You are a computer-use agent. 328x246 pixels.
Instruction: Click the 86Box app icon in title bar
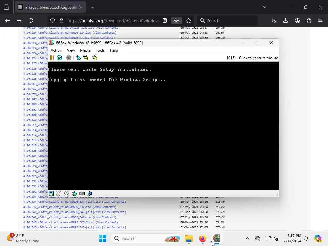pos(52,43)
